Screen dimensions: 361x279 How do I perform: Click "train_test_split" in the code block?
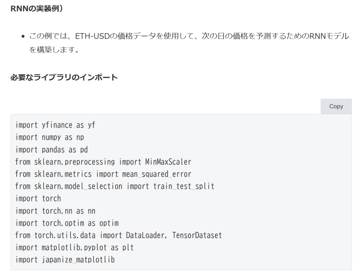(183, 186)
